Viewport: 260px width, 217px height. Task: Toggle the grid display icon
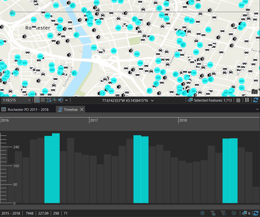click(43, 100)
